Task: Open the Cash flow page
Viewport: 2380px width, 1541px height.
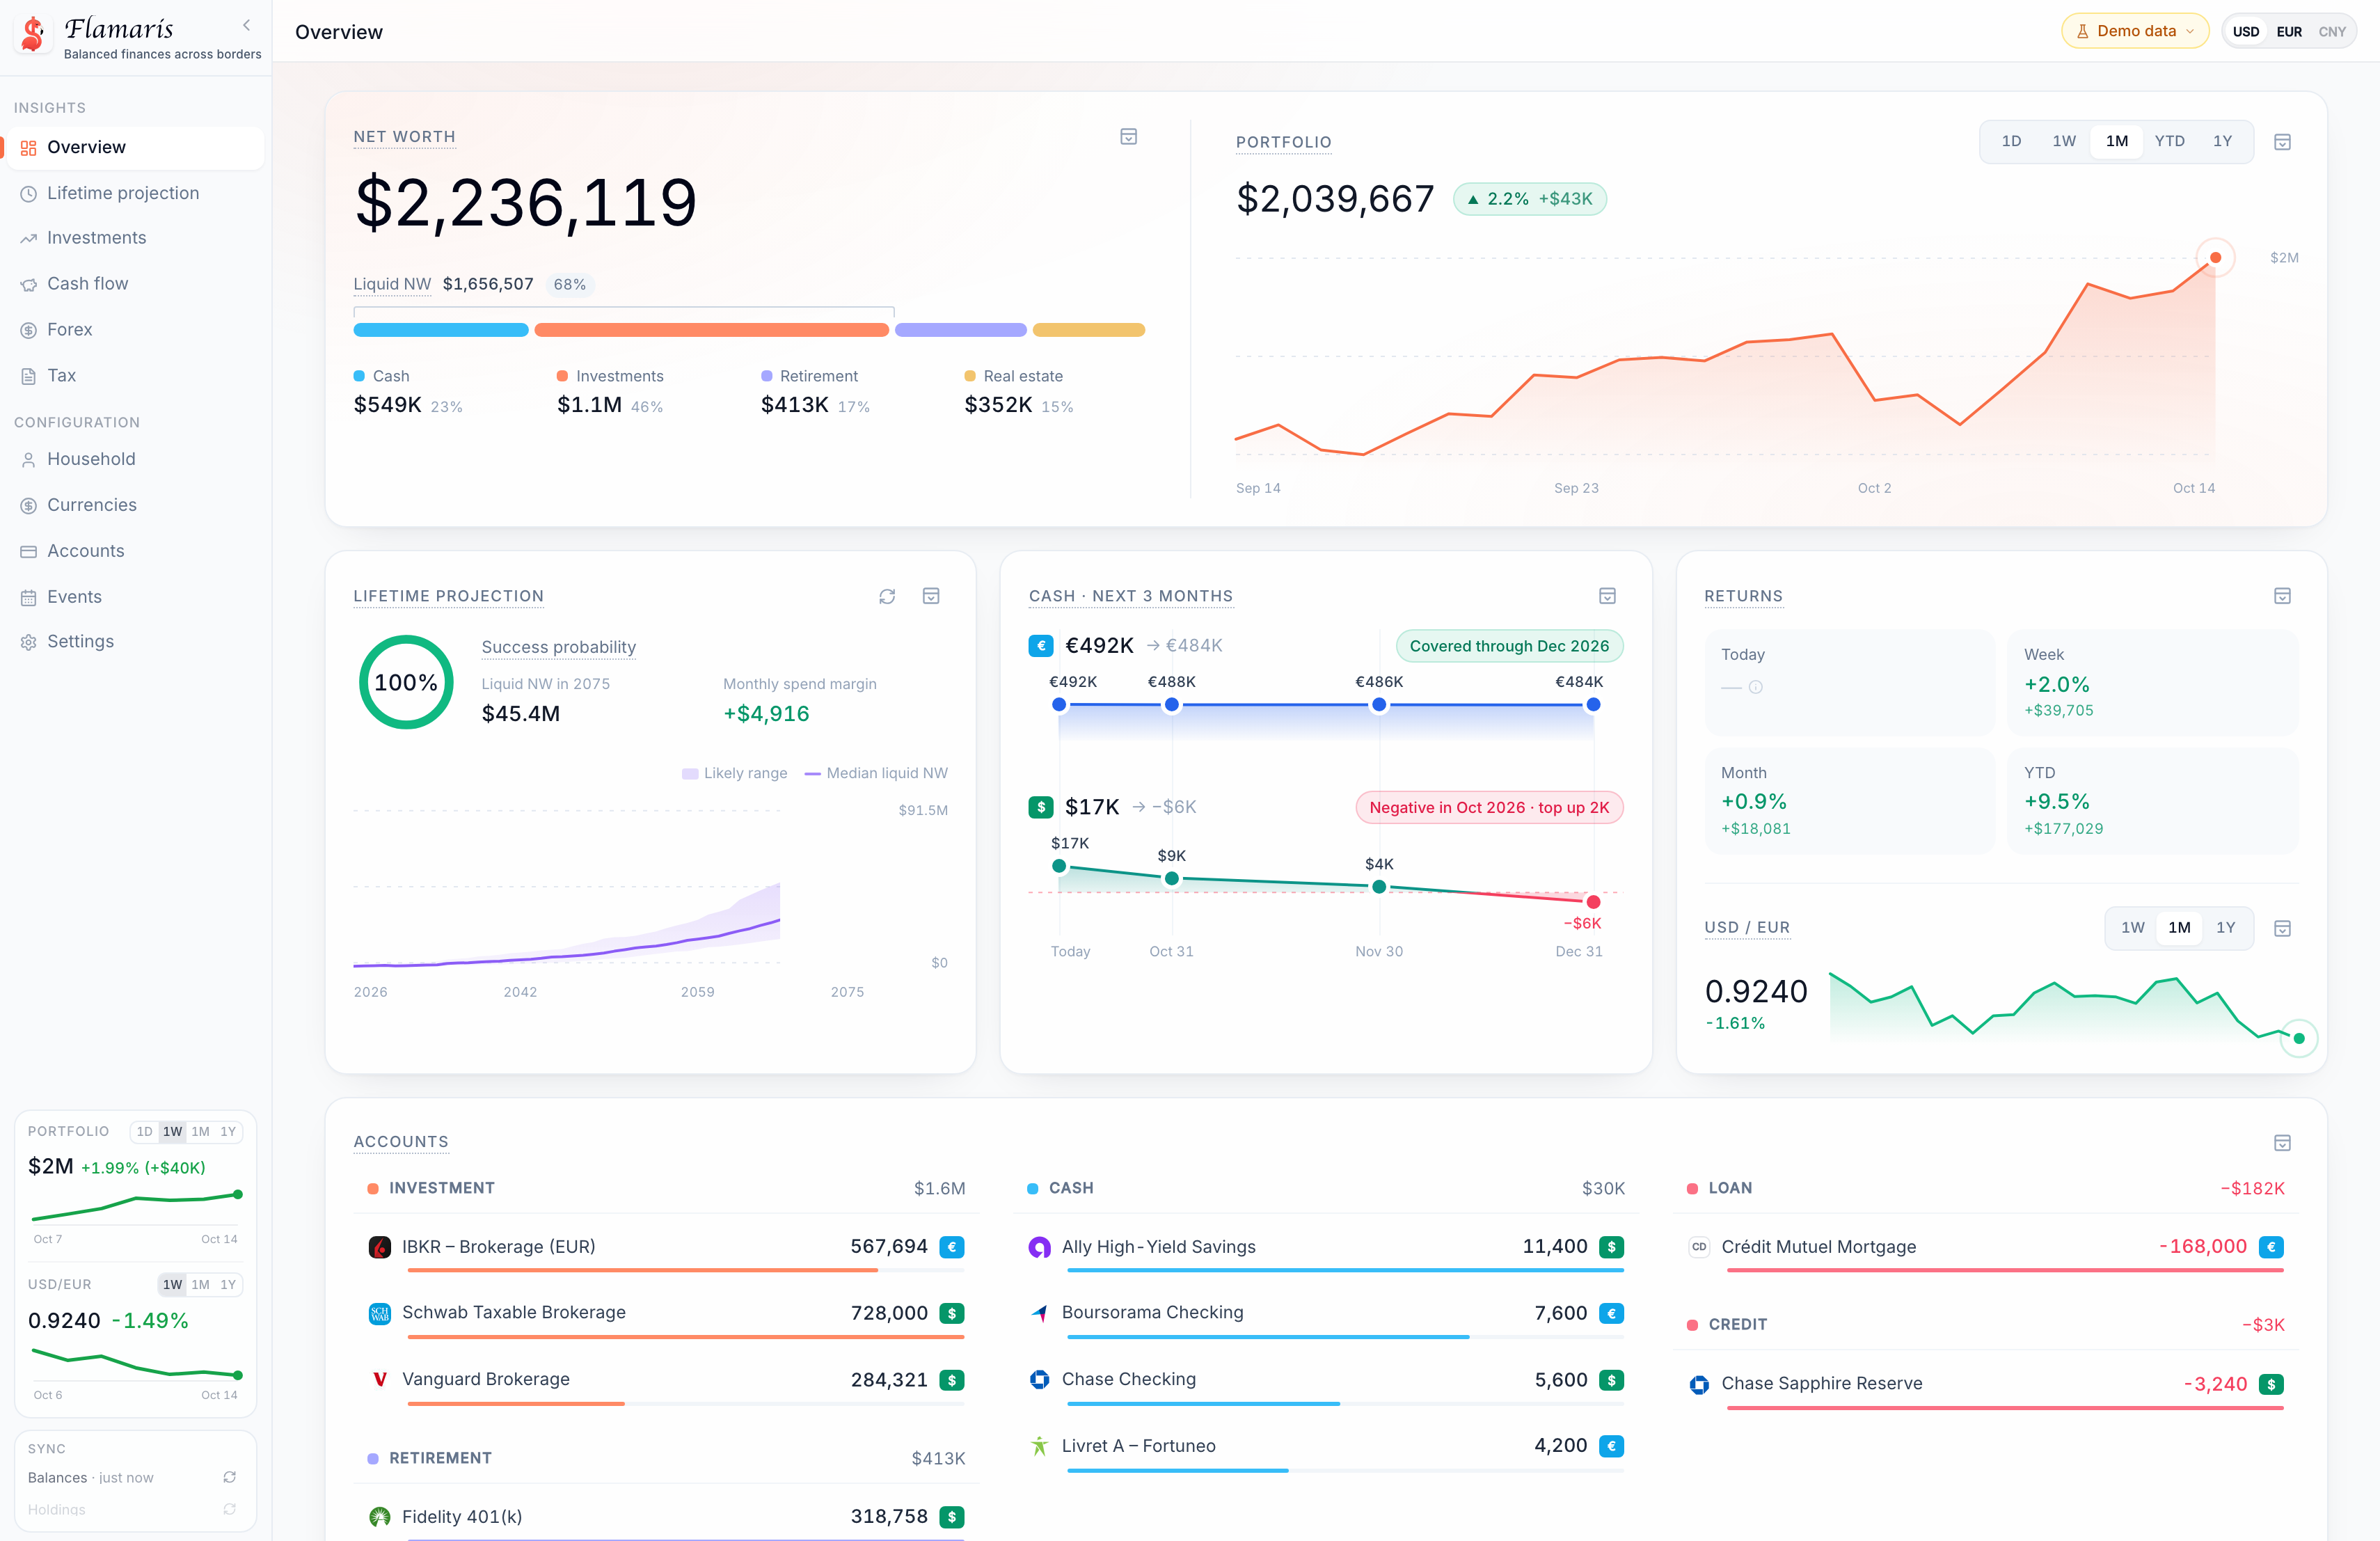Action: (135, 284)
